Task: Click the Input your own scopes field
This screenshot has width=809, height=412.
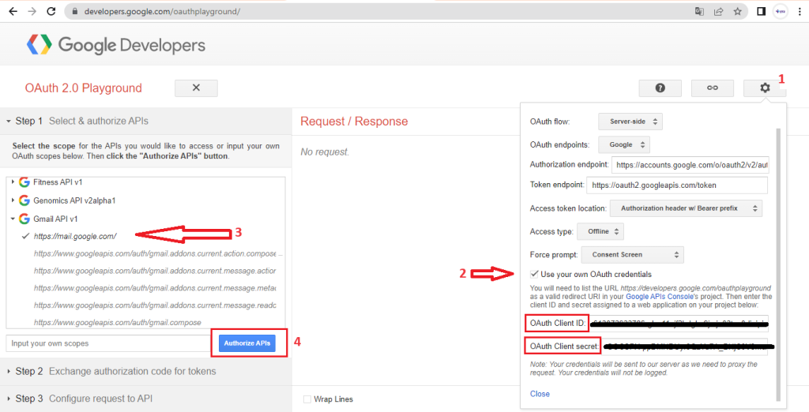Action: [107, 343]
